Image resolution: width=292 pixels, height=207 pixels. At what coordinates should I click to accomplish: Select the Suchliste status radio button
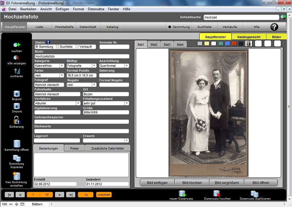pos(57,47)
